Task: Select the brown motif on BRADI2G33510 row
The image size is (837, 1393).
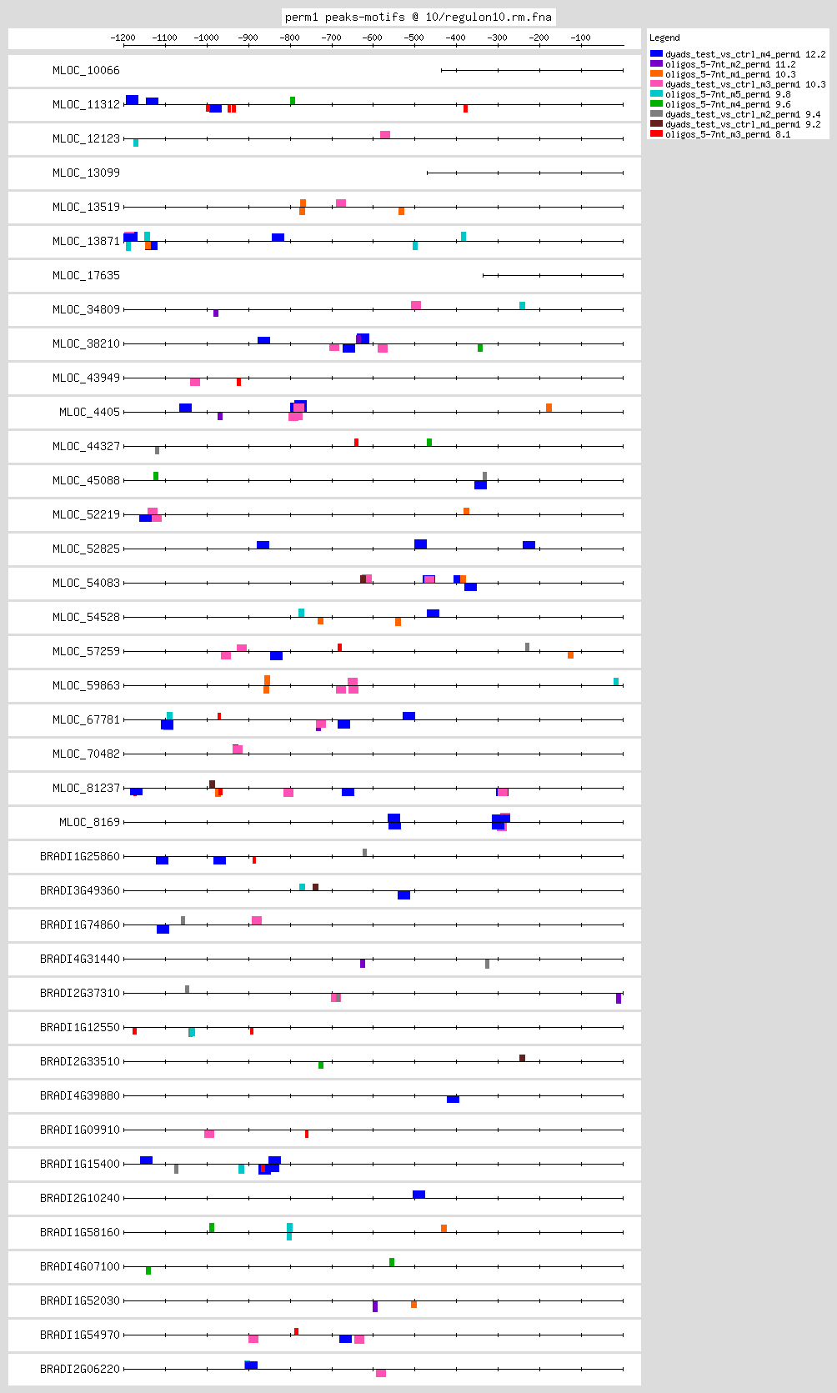Action: click(522, 1058)
